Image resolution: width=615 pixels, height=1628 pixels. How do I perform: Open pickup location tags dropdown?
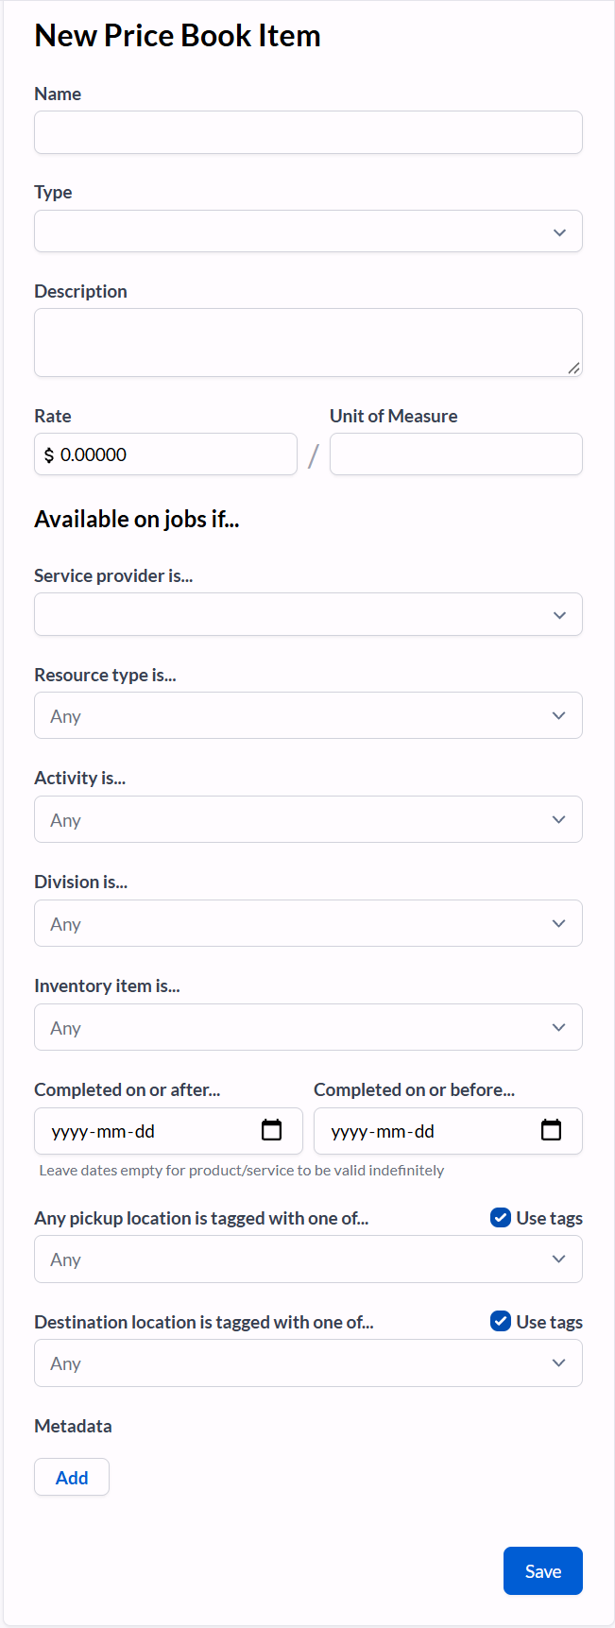[308, 1260]
